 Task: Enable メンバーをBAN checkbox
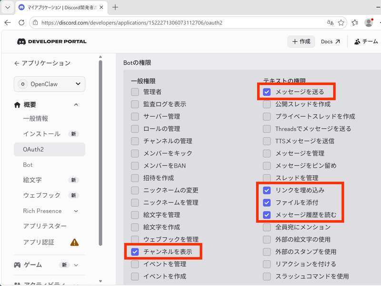(x=135, y=166)
